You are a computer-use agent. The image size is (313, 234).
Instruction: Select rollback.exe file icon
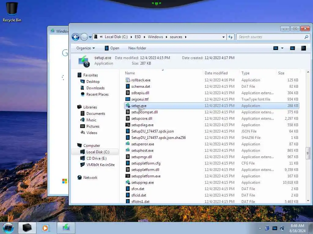tap(128, 80)
